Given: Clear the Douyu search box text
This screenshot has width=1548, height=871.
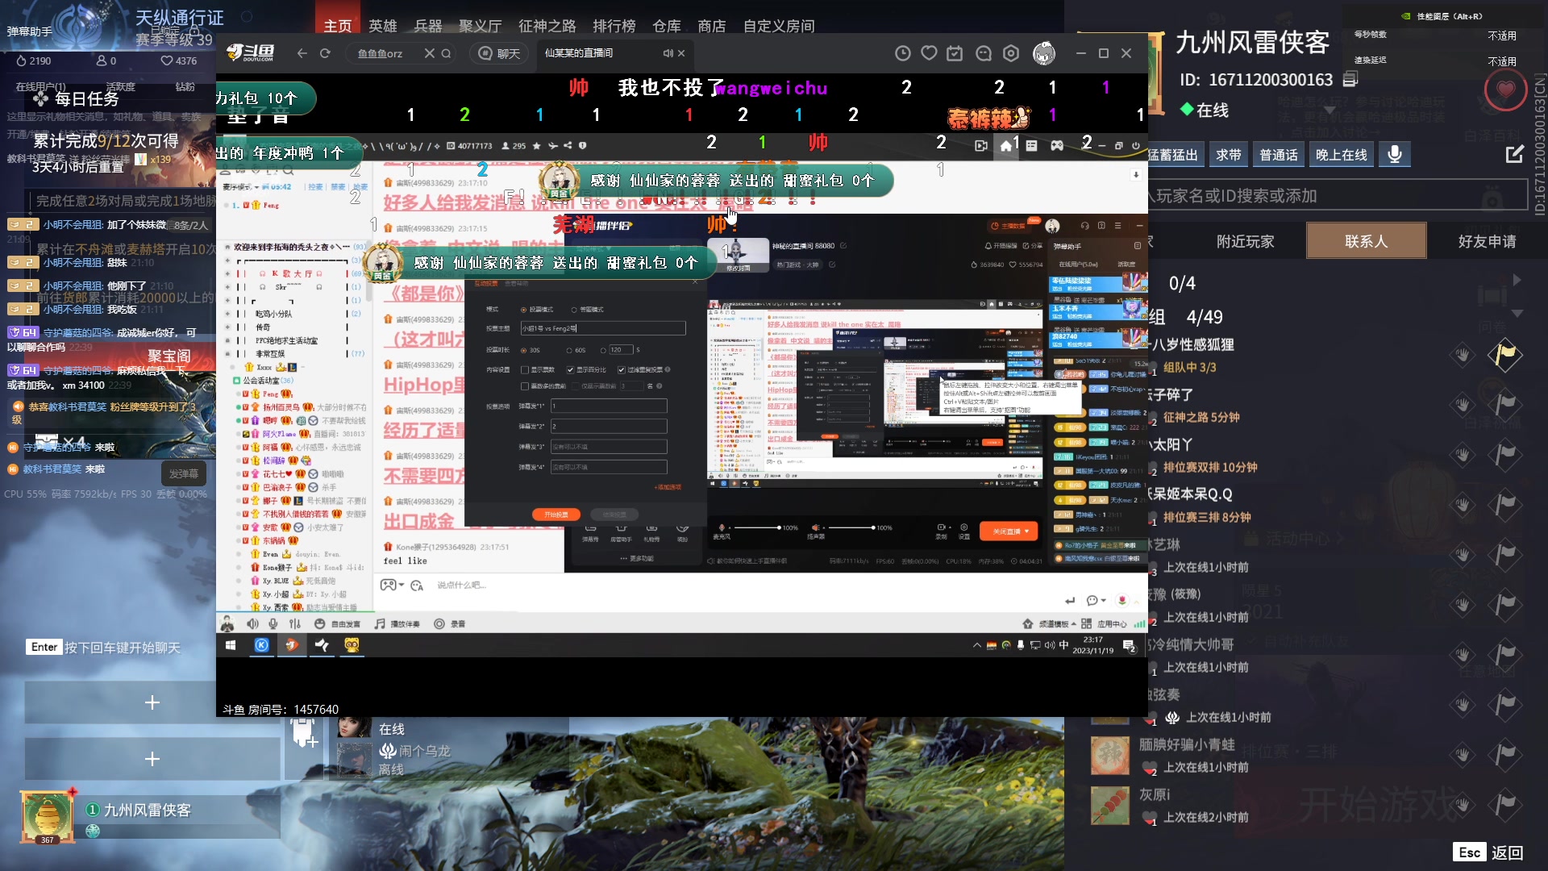Looking at the screenshot, I should click(x=429, y=53).
